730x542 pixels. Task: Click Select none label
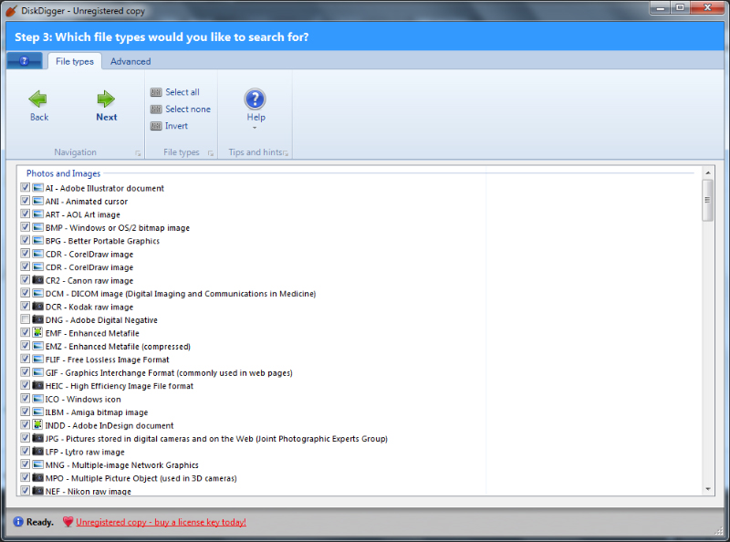188,109
